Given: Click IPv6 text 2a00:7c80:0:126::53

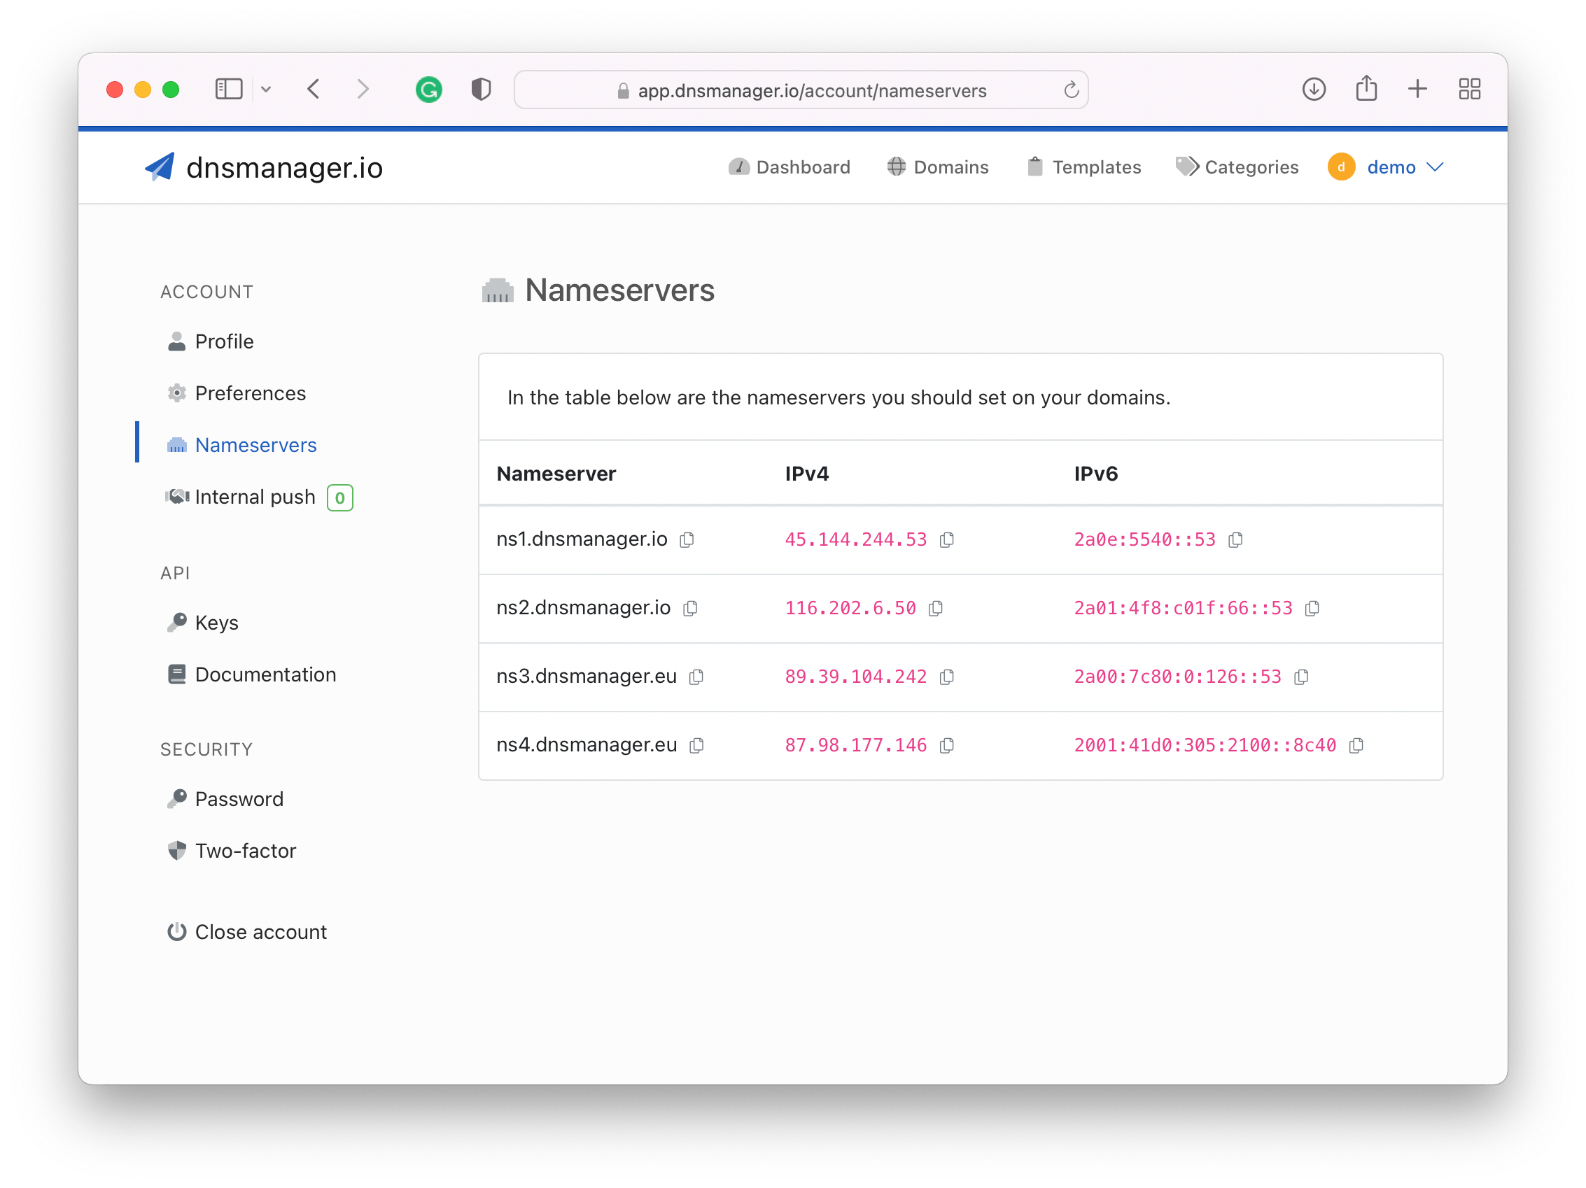Looking at the screenshot, I should pos(1177,677).
